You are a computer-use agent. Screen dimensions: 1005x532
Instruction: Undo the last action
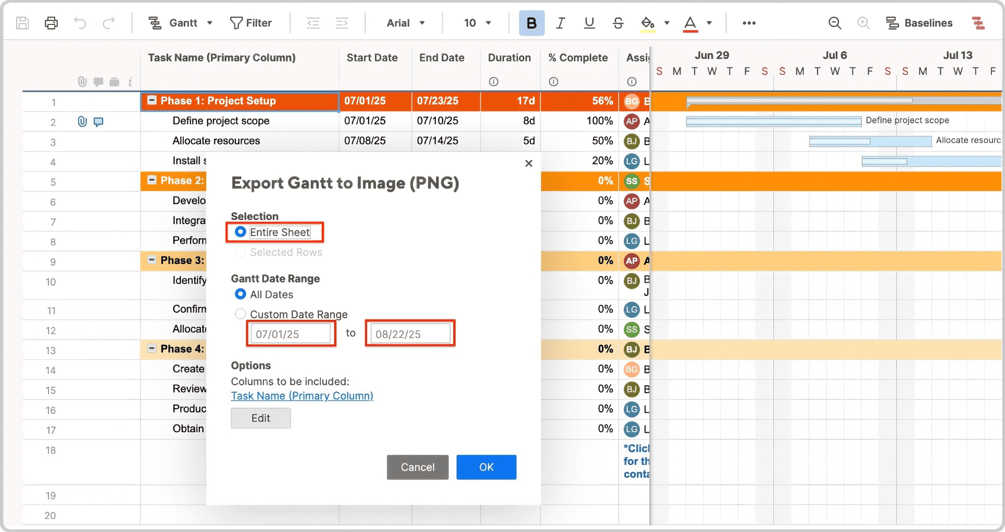click(79, 23)
